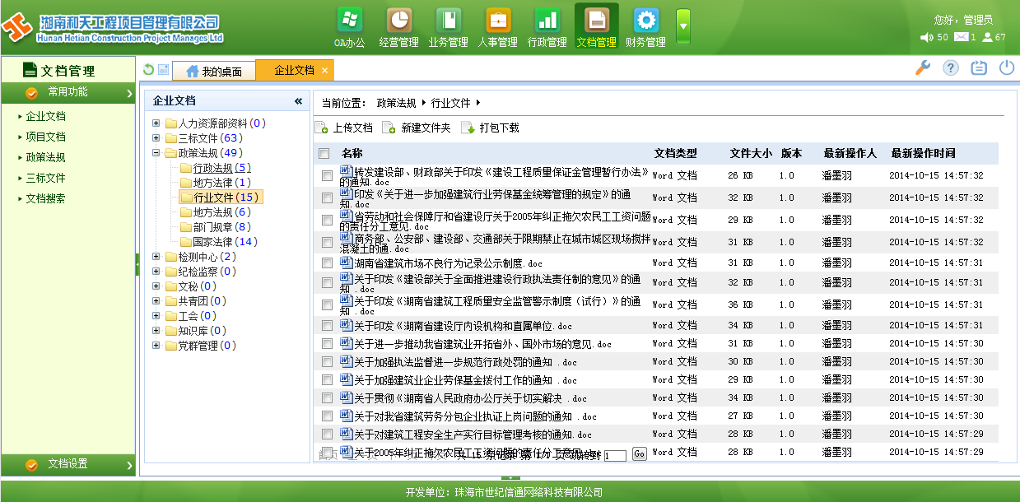
Task: Check the box for 湖南省建筑市场不良行为记录公示制度.doc
Action: (327, 263)
